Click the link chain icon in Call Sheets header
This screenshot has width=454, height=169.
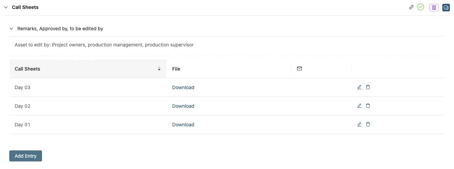click(x=411, y=7)
